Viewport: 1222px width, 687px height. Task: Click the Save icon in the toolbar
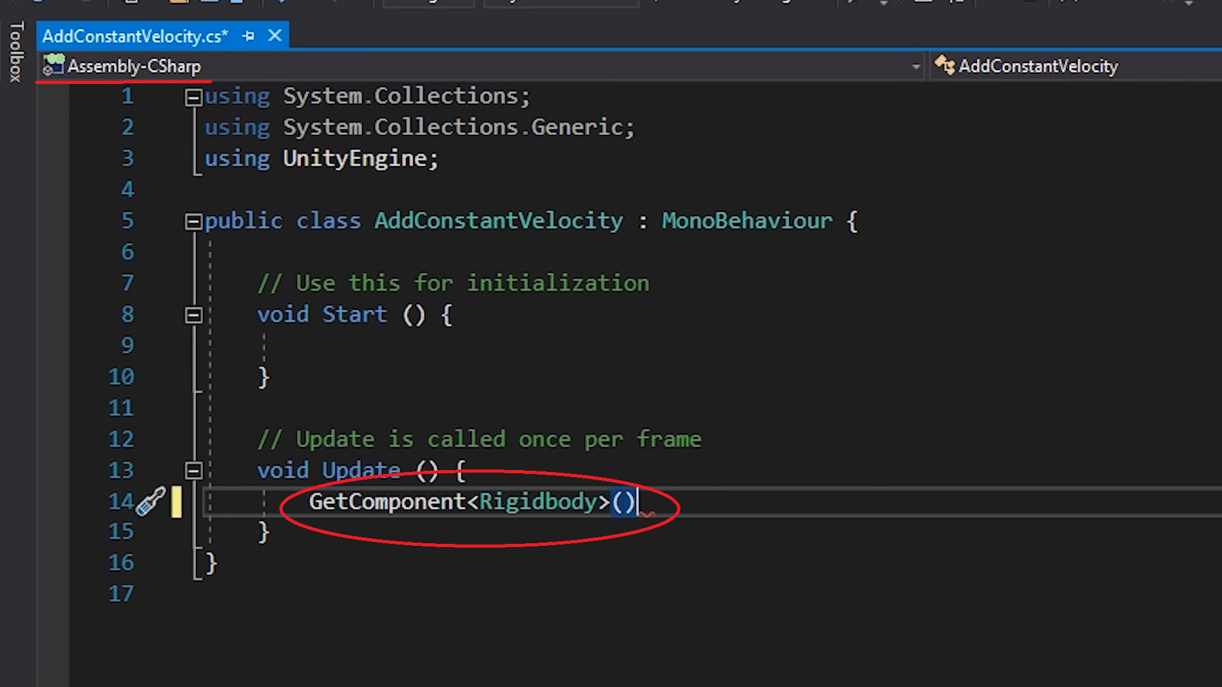(x=210, y=3)
